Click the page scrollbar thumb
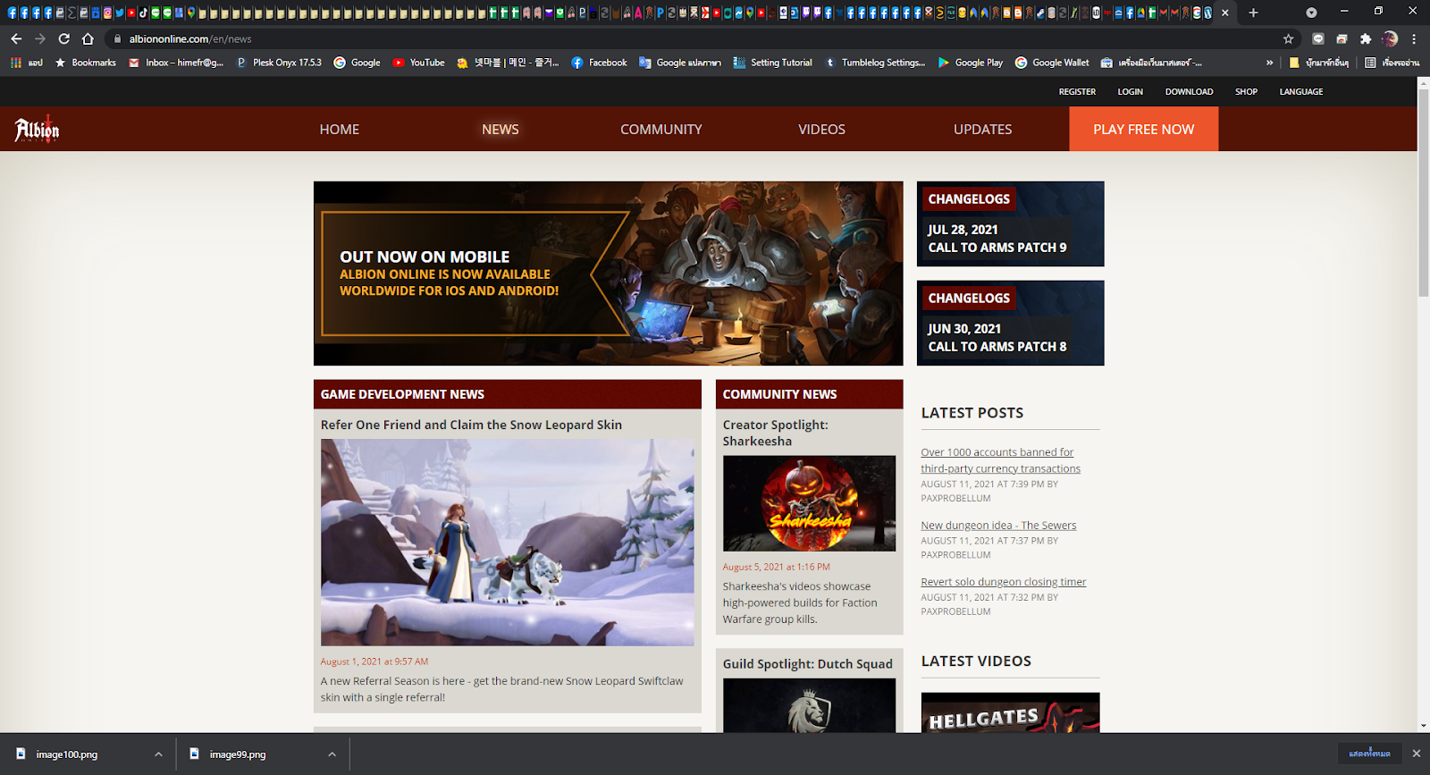 tap(1423, 191)
